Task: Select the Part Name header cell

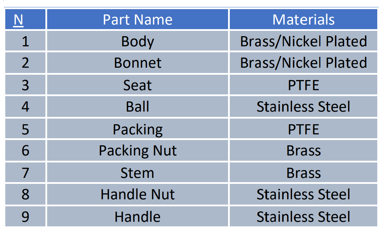Action: point(138,20)
